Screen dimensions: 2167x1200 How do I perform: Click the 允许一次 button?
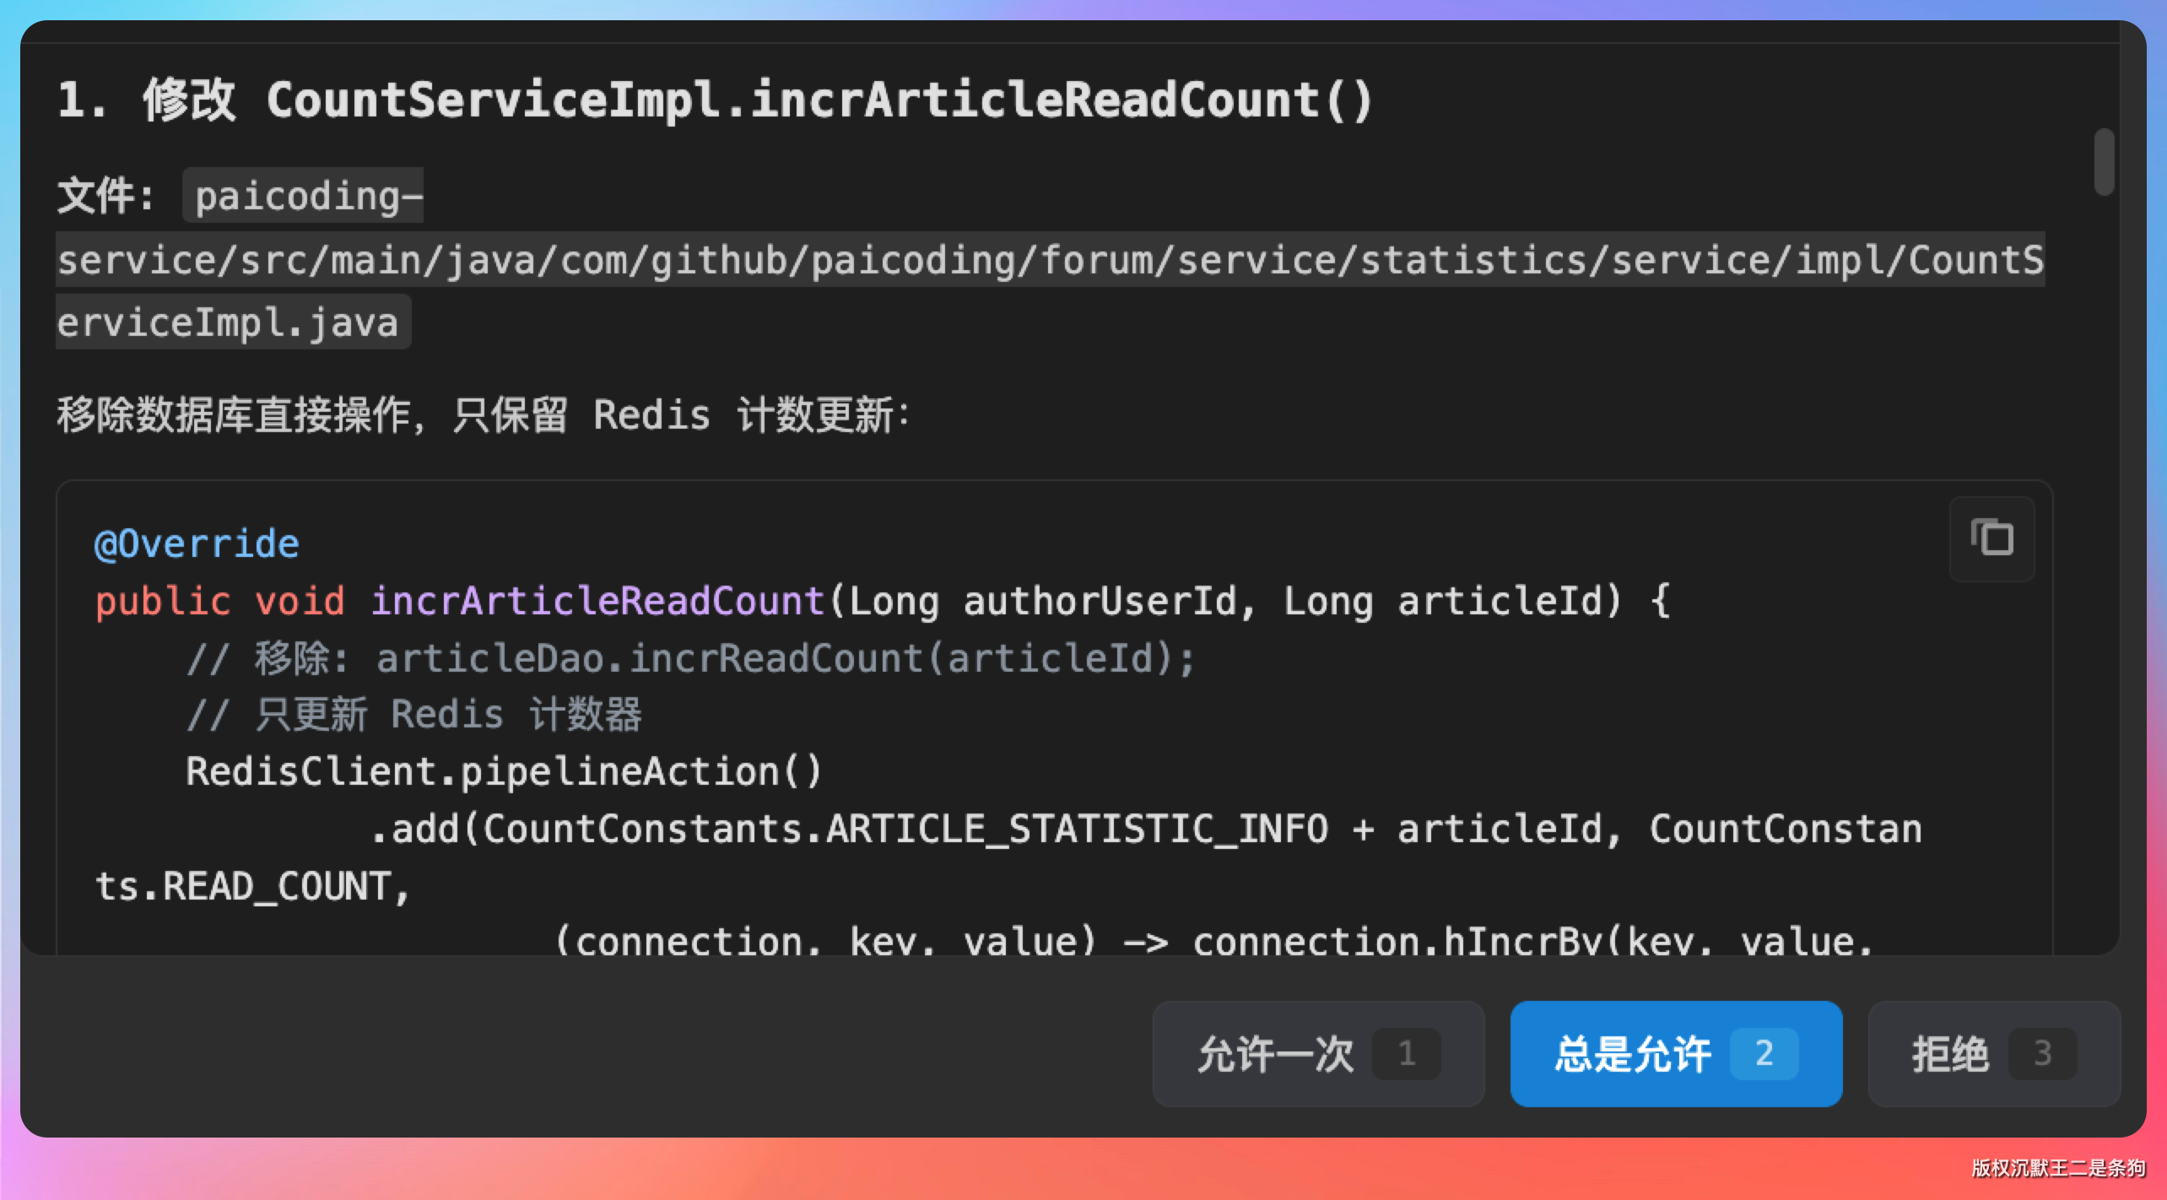click(1276, 1054)
